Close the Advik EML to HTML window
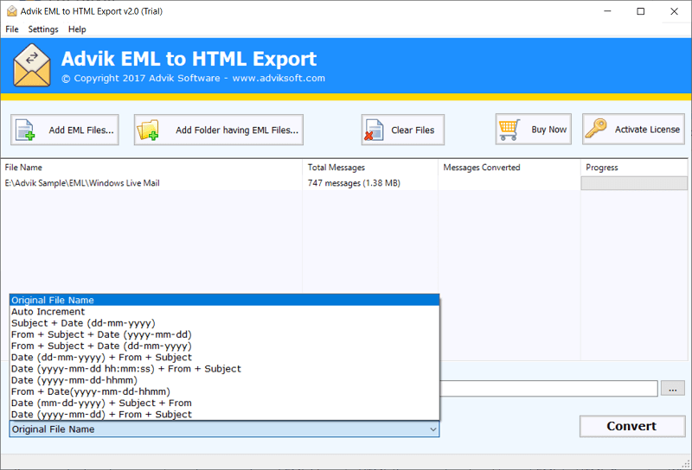 [x=675, y=11]
